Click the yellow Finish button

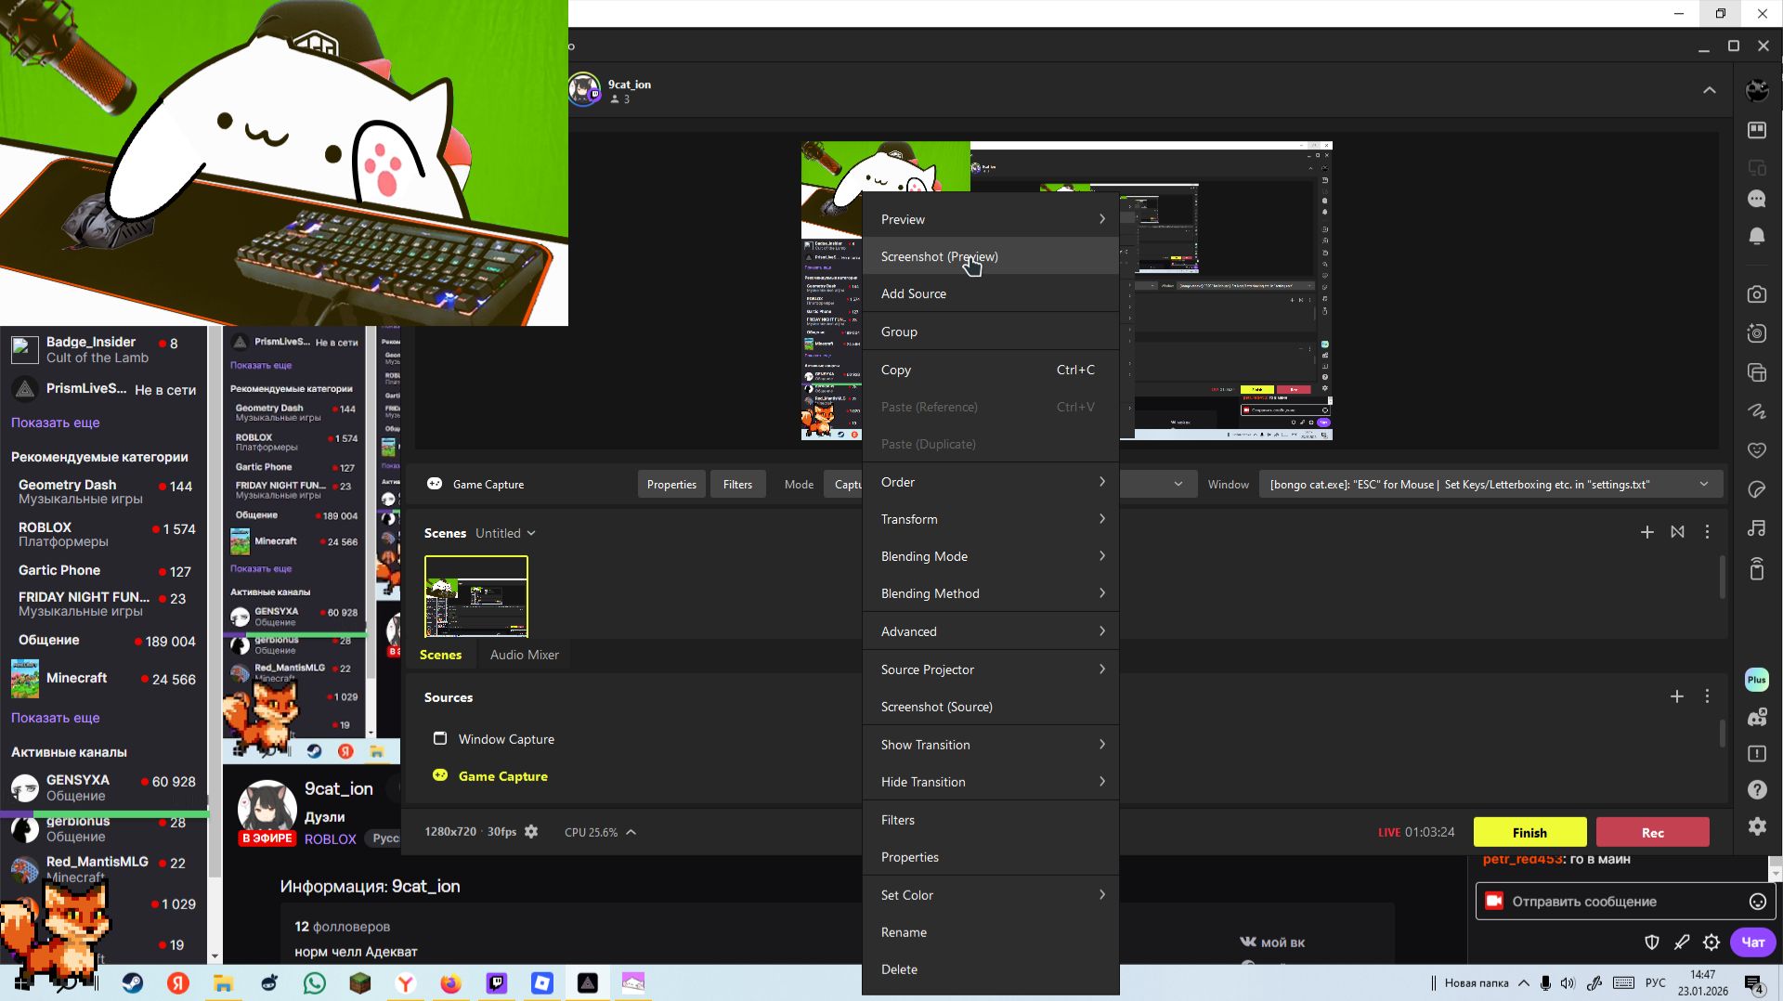[x=1529, y=832]
